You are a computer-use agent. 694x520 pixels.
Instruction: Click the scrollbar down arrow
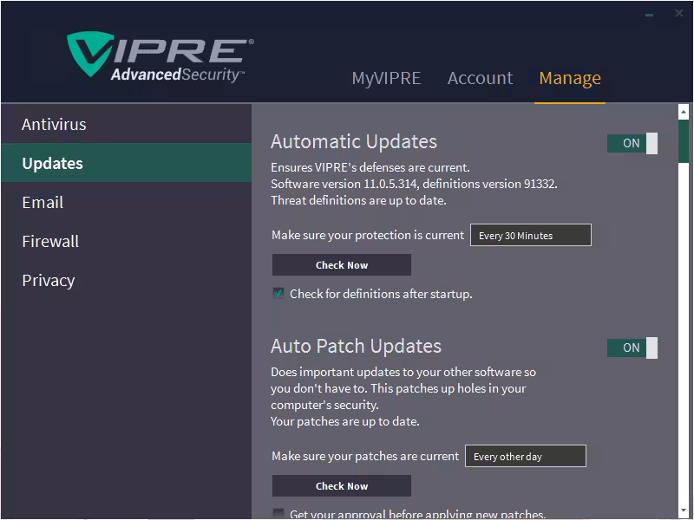click(x=684, y=510)
